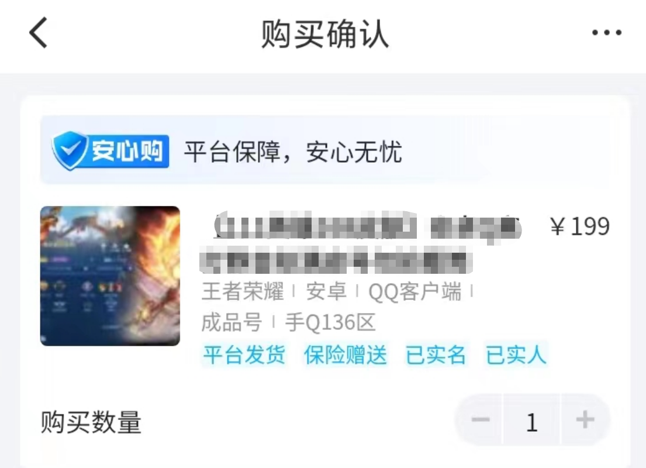Screen dimensions: 646x468
Task: Tap the 平台发货 tag
Action: [244, 355]
